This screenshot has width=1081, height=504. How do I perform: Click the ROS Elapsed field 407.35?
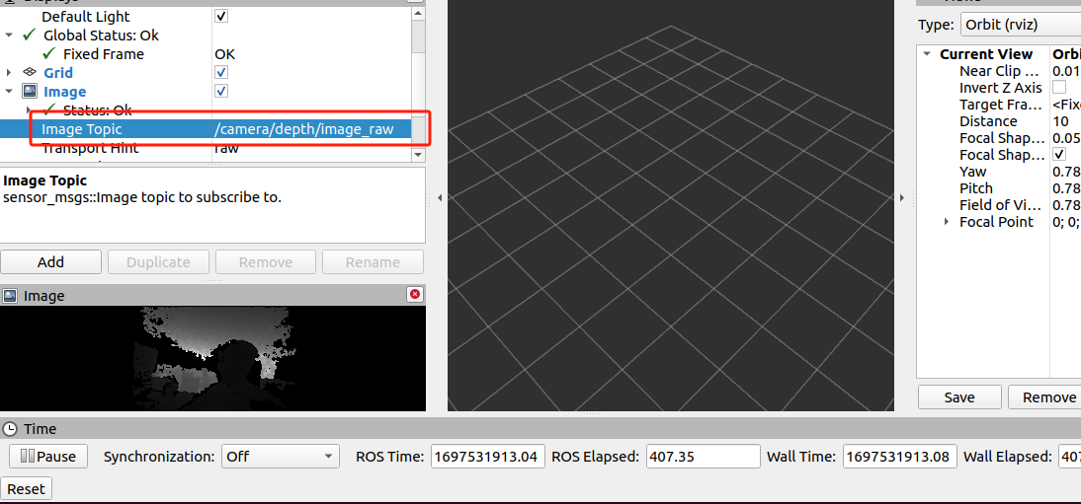[x=704, y=456]
